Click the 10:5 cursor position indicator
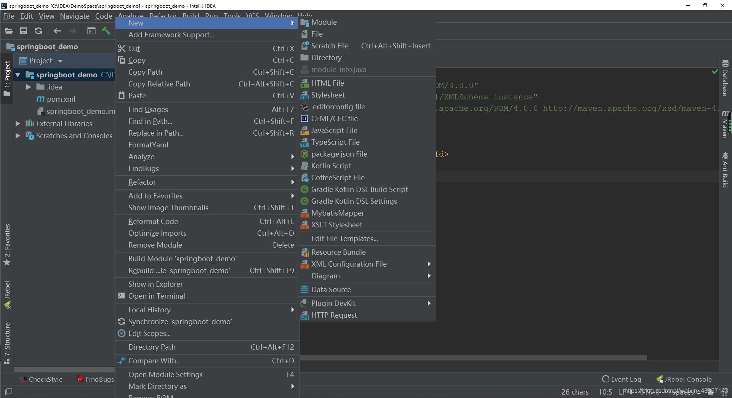The image size is (732, 398). 605,392
